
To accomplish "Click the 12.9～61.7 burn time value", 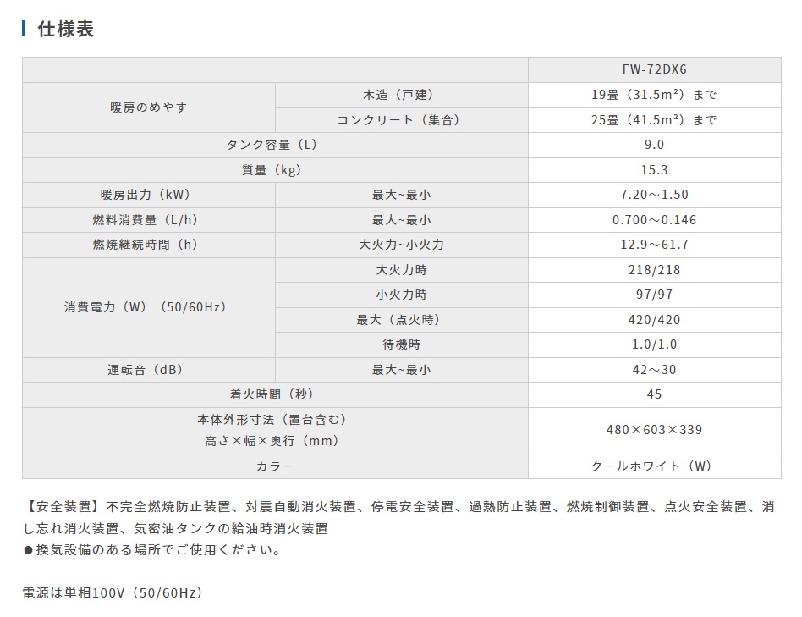I will (654, 245).
